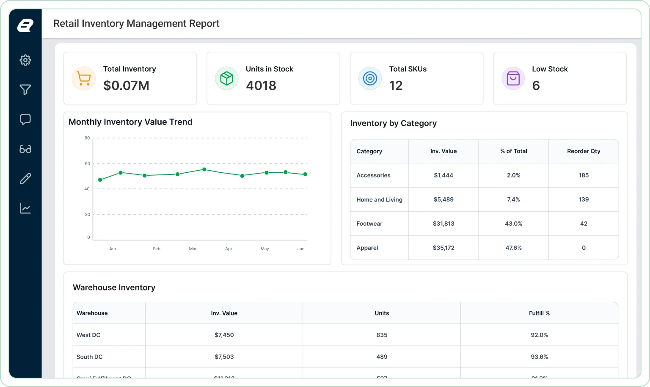This screenshot has height=387, width=650.
Task: Click the $5,489 Home and Living value
Action: [443, 199]
